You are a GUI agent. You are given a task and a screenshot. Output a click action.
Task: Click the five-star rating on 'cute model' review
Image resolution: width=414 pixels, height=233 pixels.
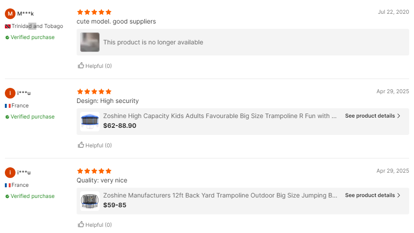pyautogui.click(x=94, y=12)
